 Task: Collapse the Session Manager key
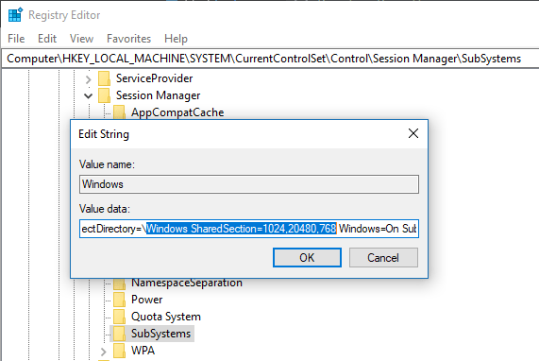89,96
